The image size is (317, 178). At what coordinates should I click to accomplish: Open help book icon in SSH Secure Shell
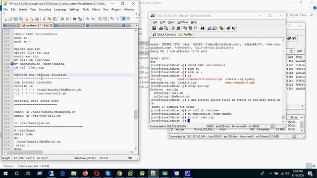point(228,28)
